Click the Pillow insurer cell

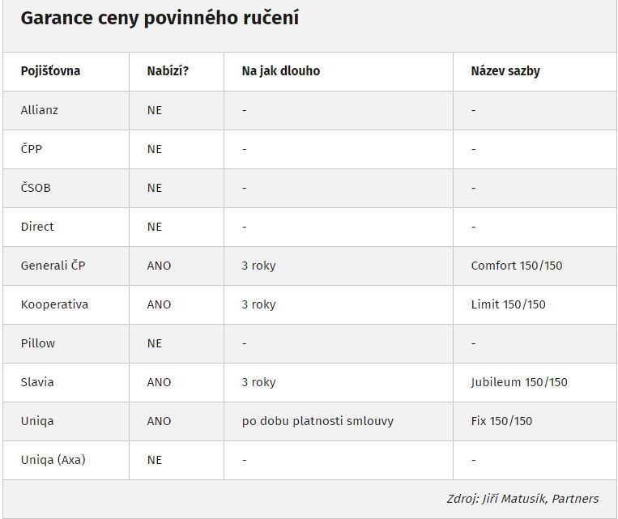[x=38, y=343]
